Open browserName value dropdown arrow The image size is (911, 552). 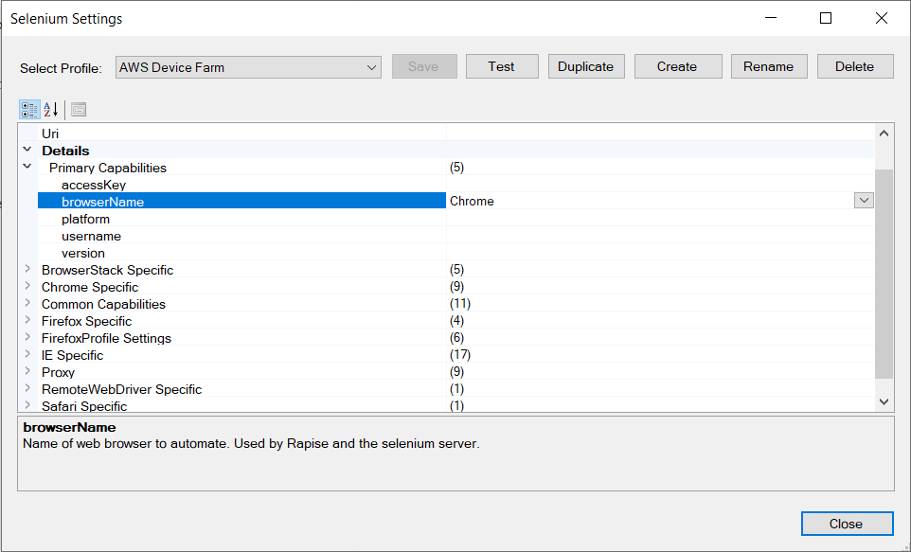[x=863, y=201]
